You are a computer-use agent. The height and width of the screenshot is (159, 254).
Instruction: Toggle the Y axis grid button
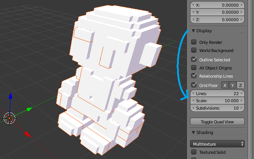[233, 85]
